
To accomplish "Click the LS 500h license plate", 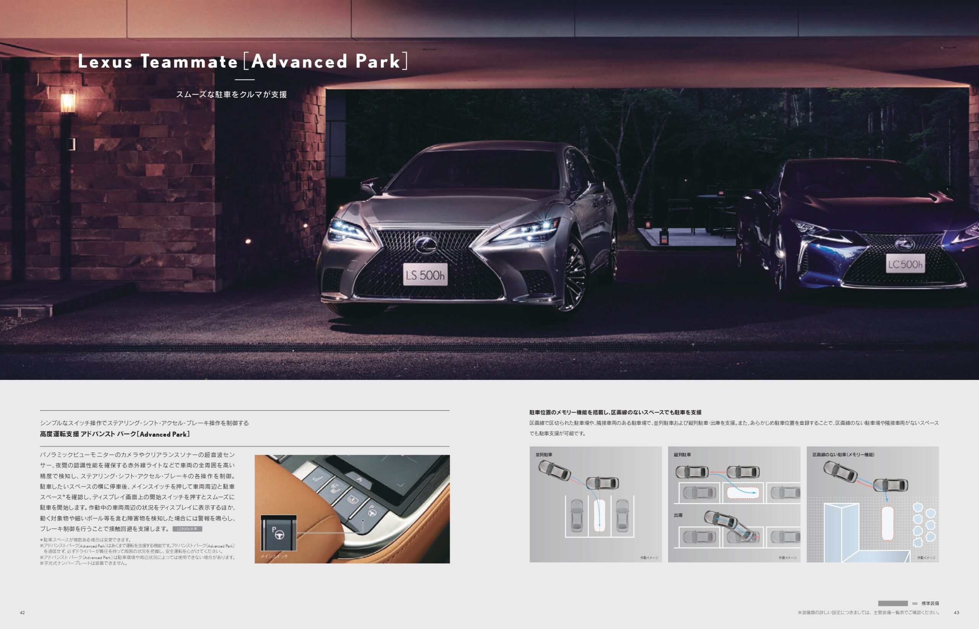I will [x=425, y=275].
